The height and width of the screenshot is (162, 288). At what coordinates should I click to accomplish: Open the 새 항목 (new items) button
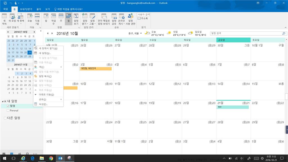20,19
